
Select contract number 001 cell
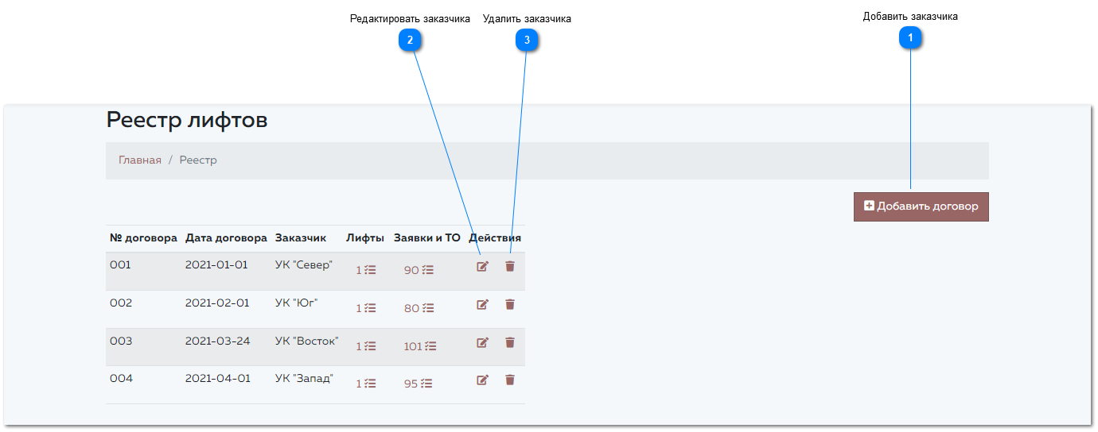[x=120, y=265]
